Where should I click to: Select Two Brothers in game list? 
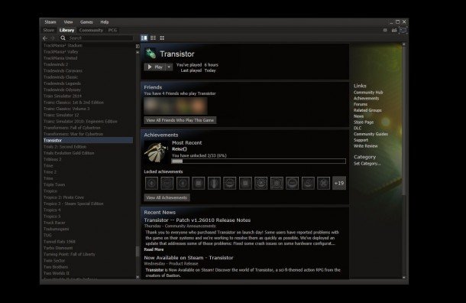[56, 267]
